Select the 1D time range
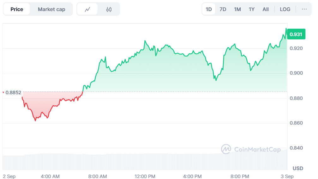The height and width of the screenshot is (179, 318). 209,9
